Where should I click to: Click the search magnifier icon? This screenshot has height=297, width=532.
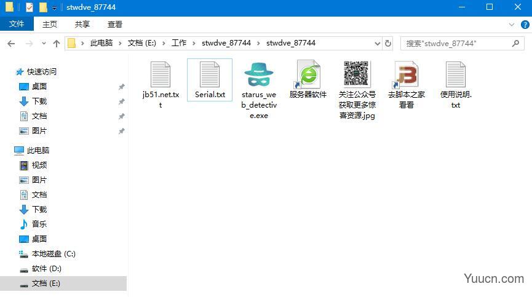coord(516,44)
